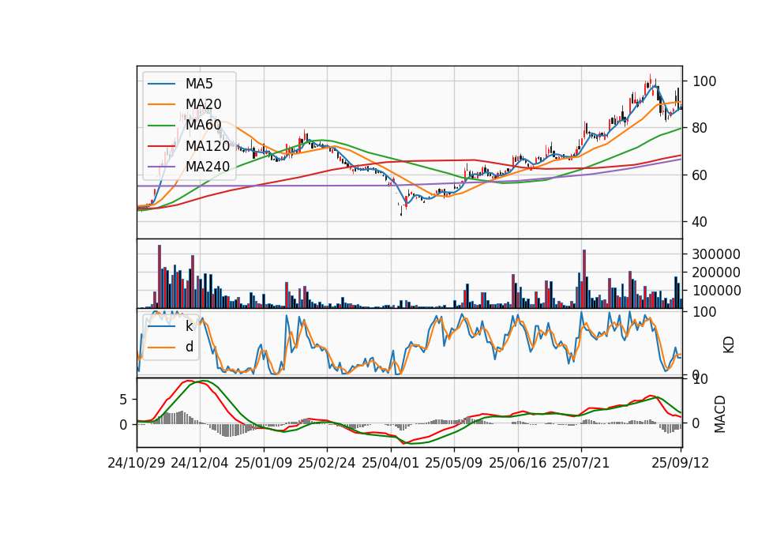Click the MA20 legend label

point(203,104)
